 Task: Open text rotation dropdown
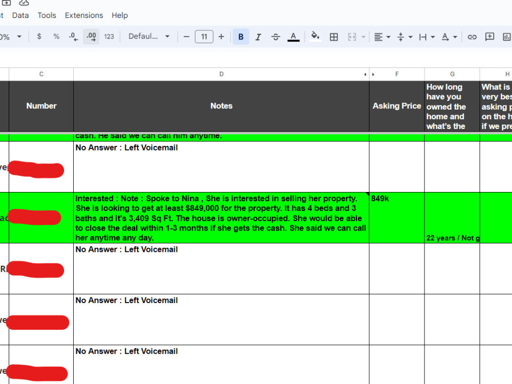click(450, 36)
